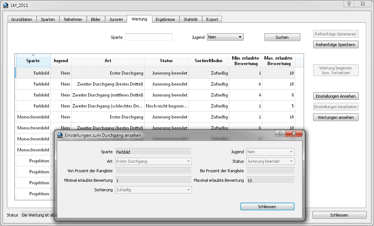Open Wertungen ansehen
The image size is (374, 226).
[x=336, y=117]
